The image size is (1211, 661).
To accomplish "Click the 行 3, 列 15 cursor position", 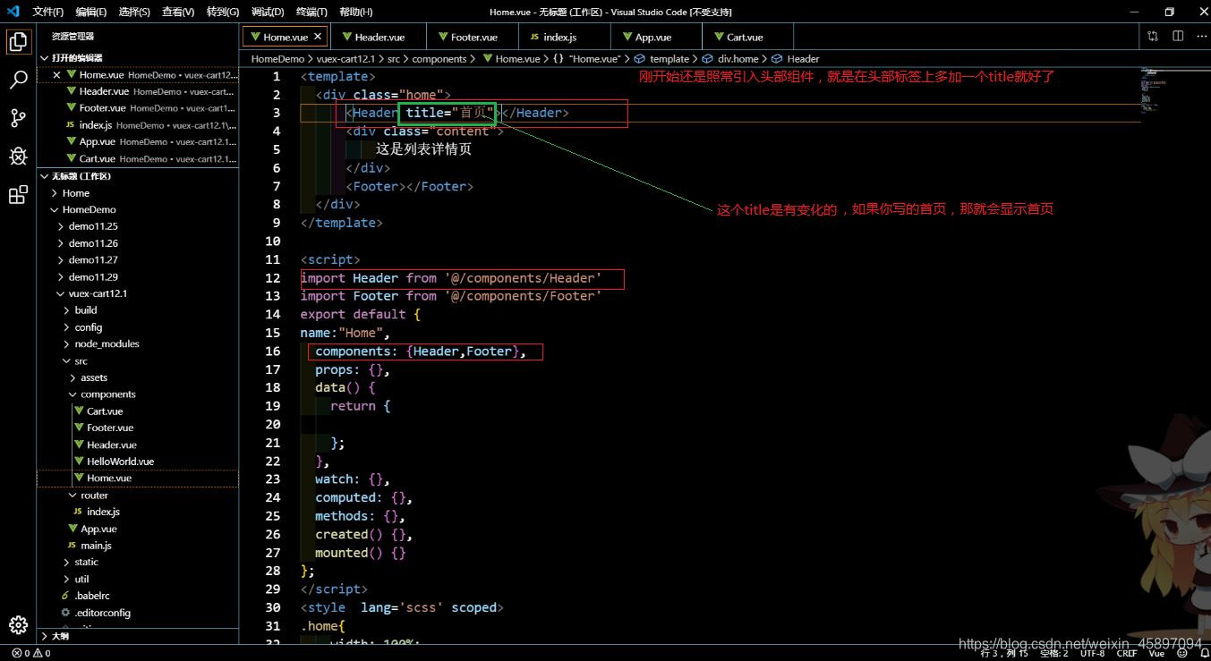I will point(1004,654).
